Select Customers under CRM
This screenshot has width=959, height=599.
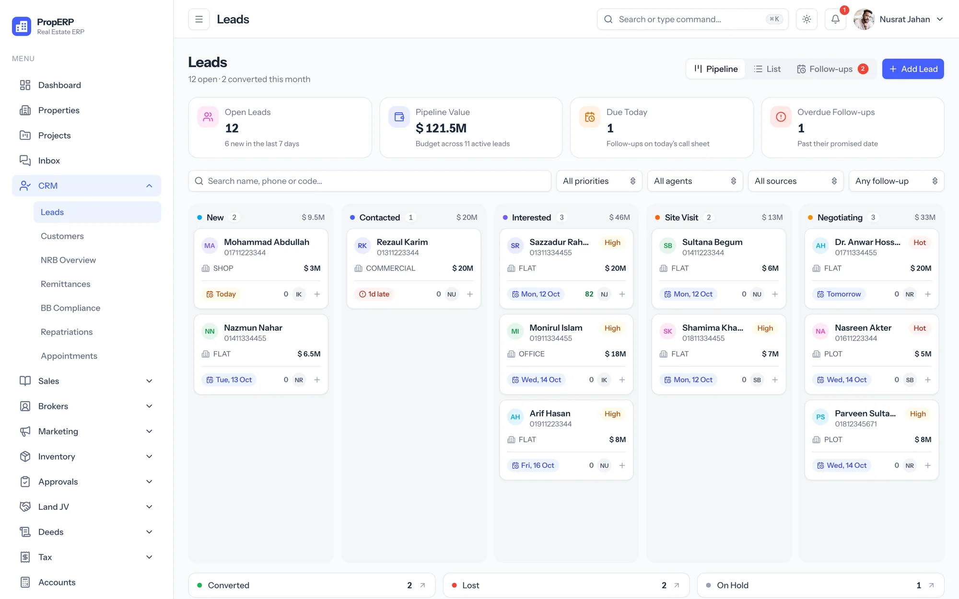(x=97, y=236)
